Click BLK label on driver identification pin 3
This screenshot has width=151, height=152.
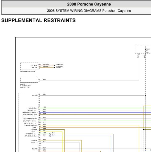pos(45,79)
